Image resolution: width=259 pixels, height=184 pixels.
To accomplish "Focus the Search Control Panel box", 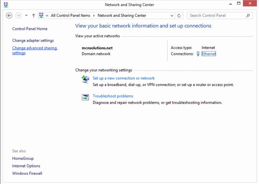I will pyautogui.click(x=220, y=16).
